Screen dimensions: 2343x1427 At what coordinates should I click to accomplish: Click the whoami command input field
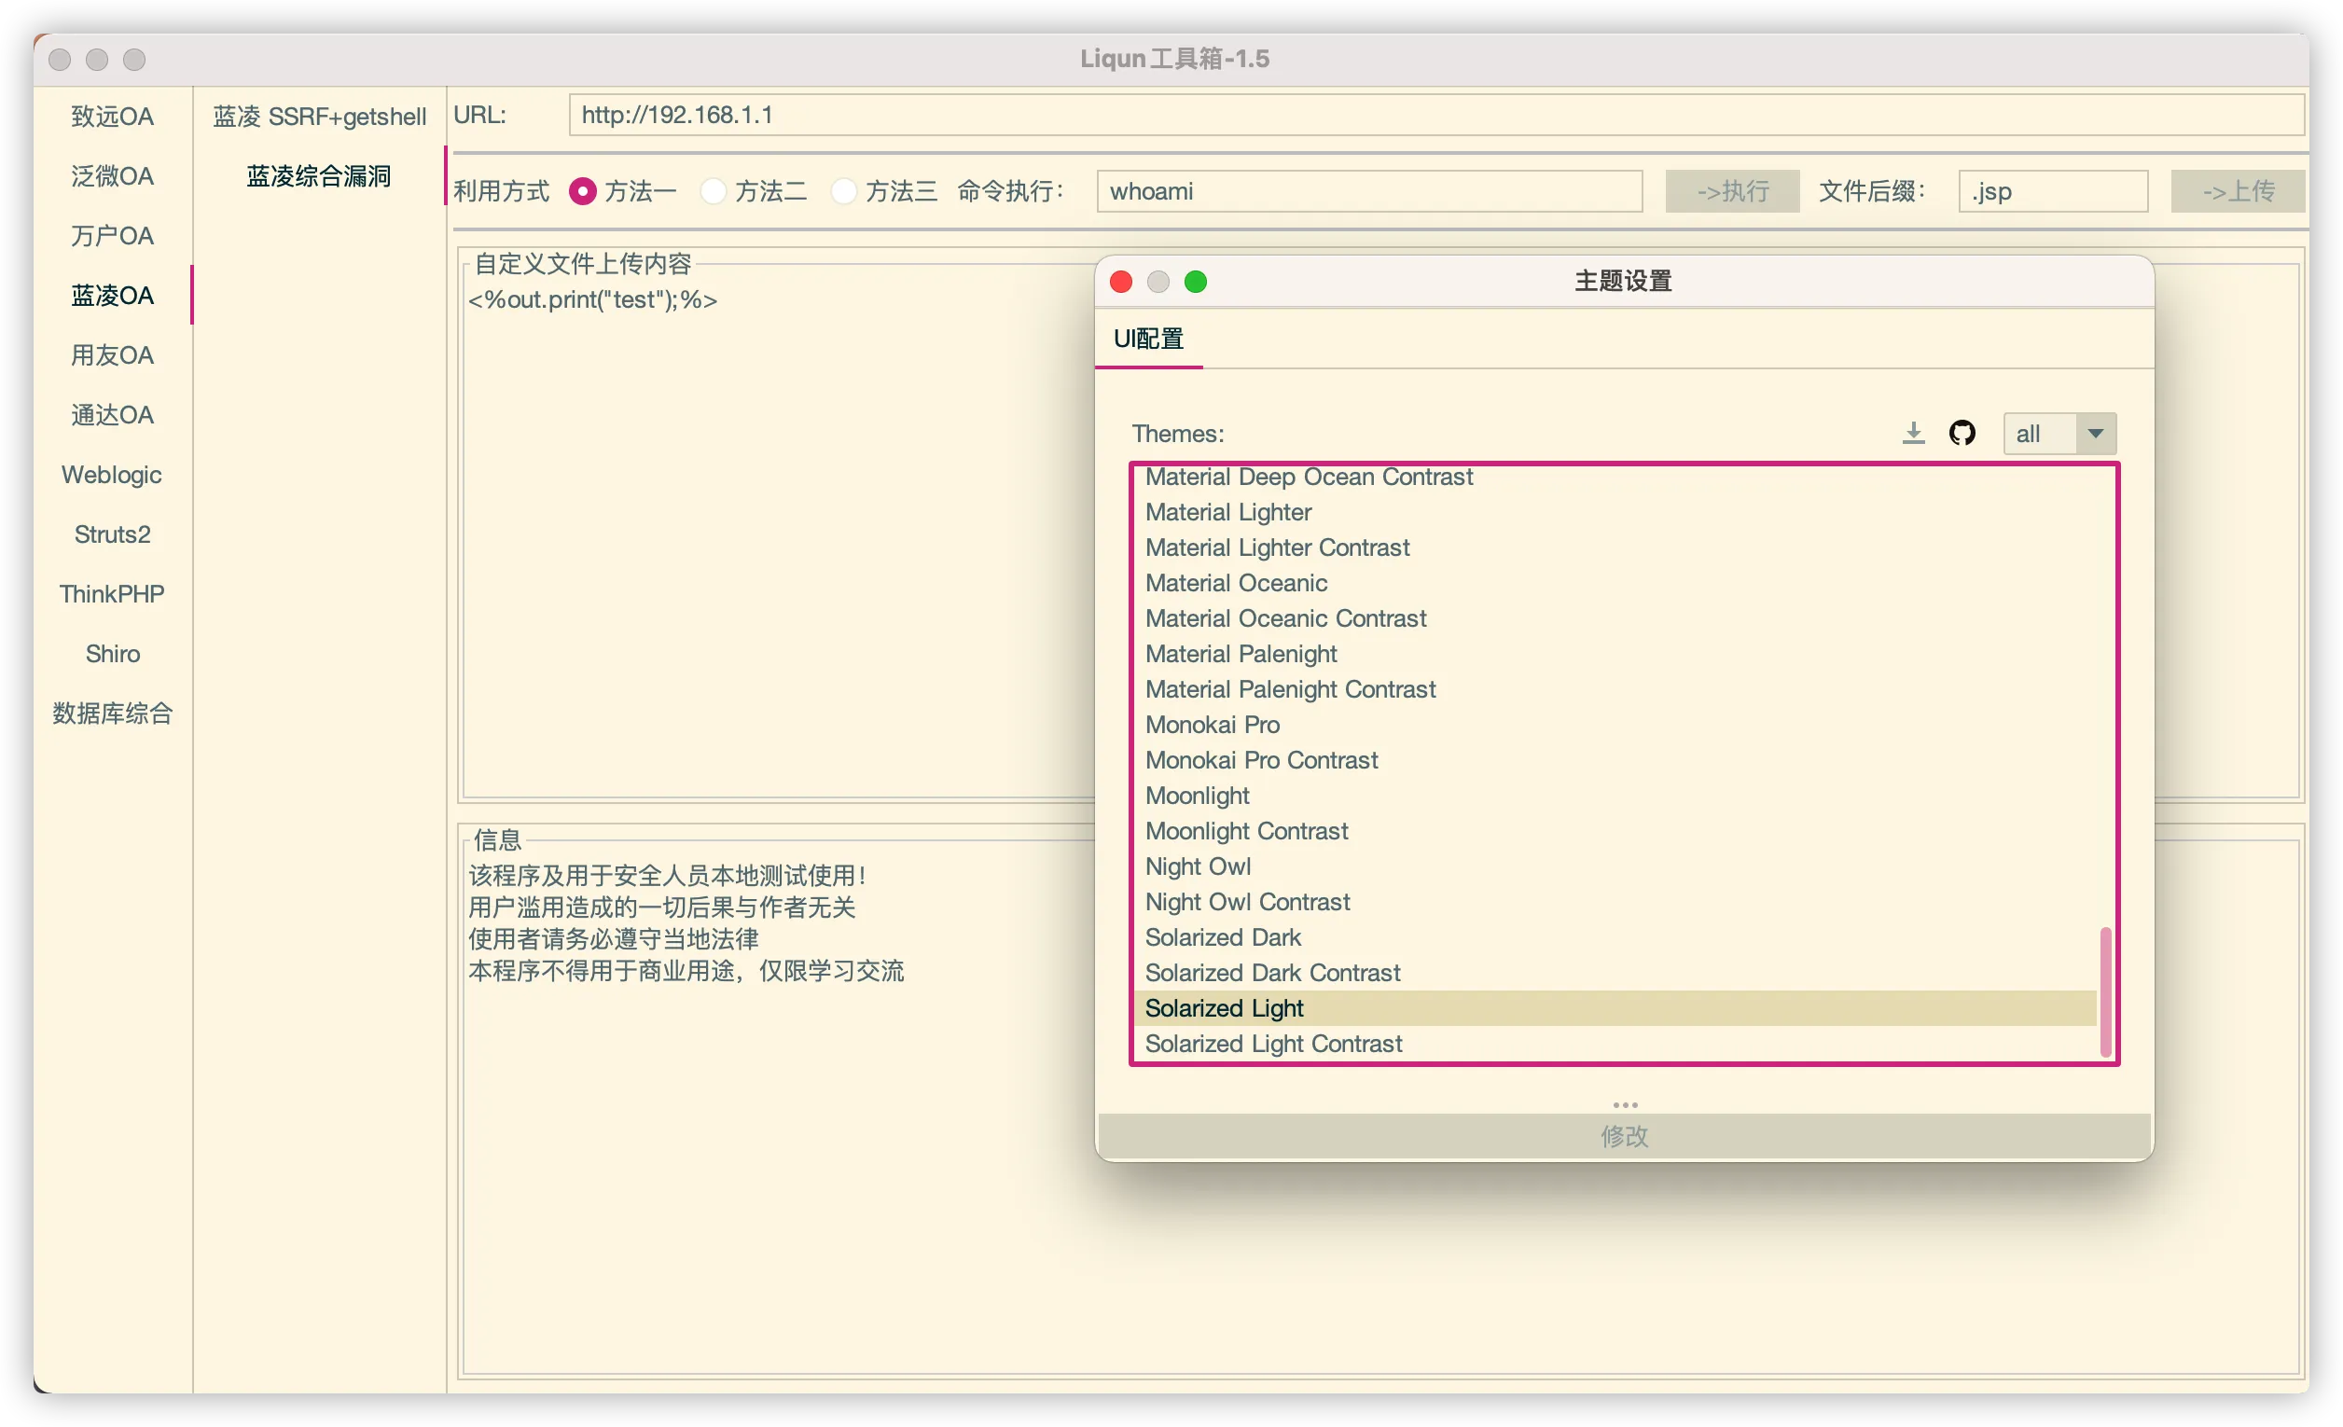1368,191
